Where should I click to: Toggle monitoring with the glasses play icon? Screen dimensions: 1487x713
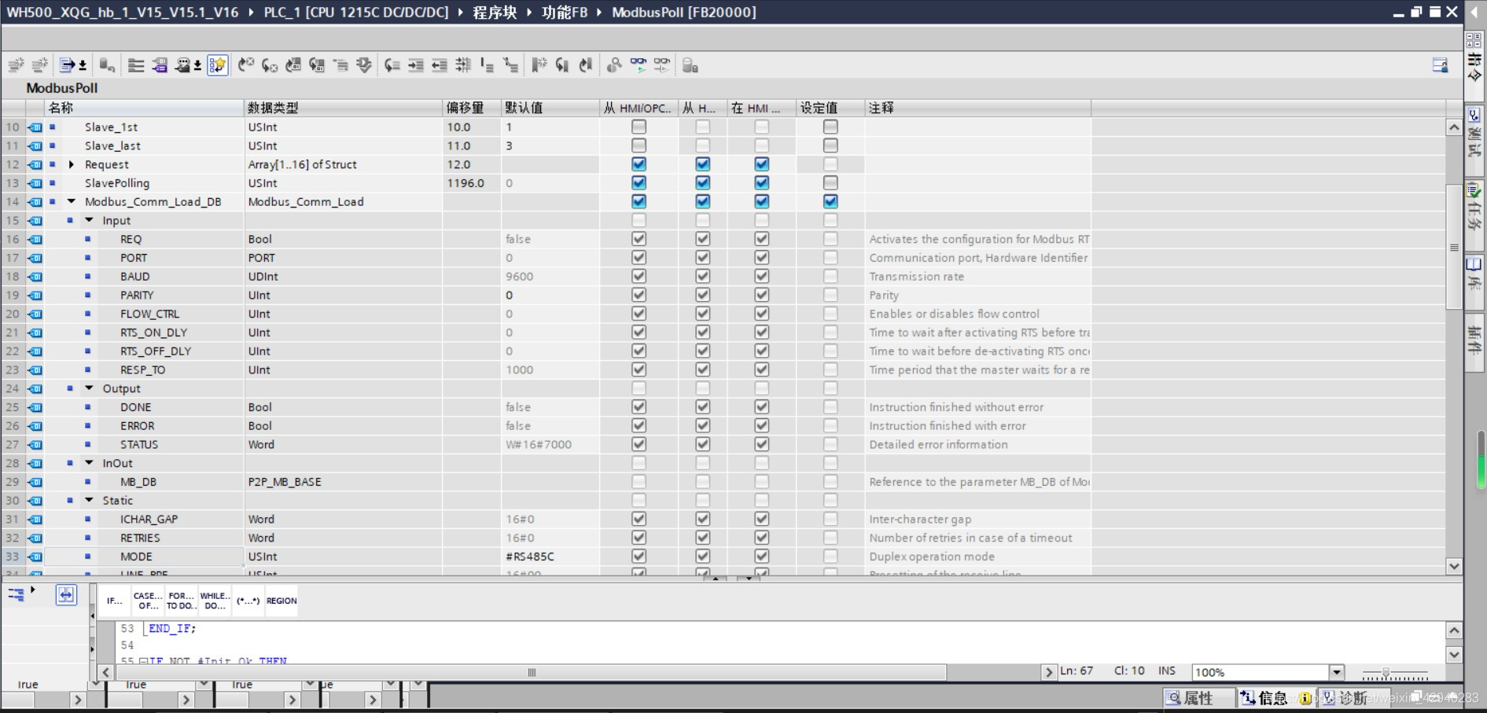pos(639,65)
